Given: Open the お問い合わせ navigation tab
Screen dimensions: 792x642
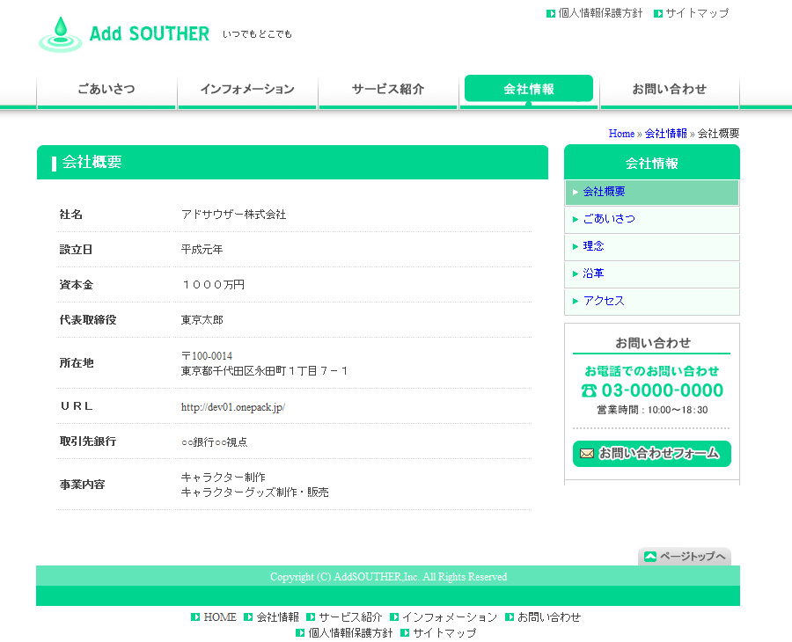Looking at the screenshot, I should click(670, 90).
